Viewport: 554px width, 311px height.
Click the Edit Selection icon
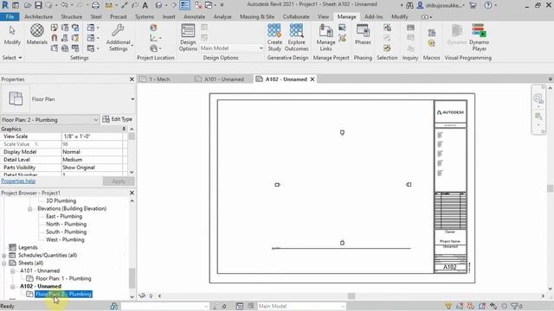387,48
